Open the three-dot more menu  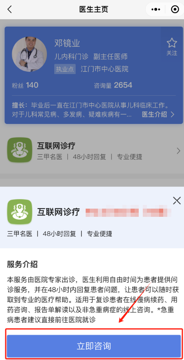click(x=156, y=9)
